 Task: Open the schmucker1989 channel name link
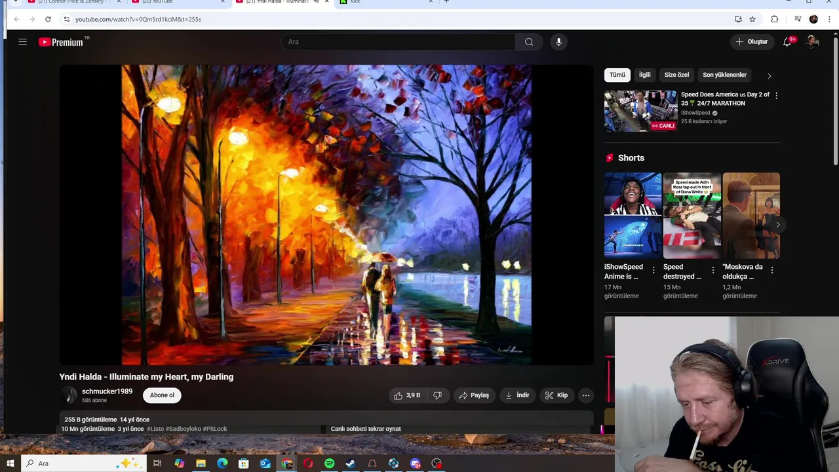(x=107, y=391)
